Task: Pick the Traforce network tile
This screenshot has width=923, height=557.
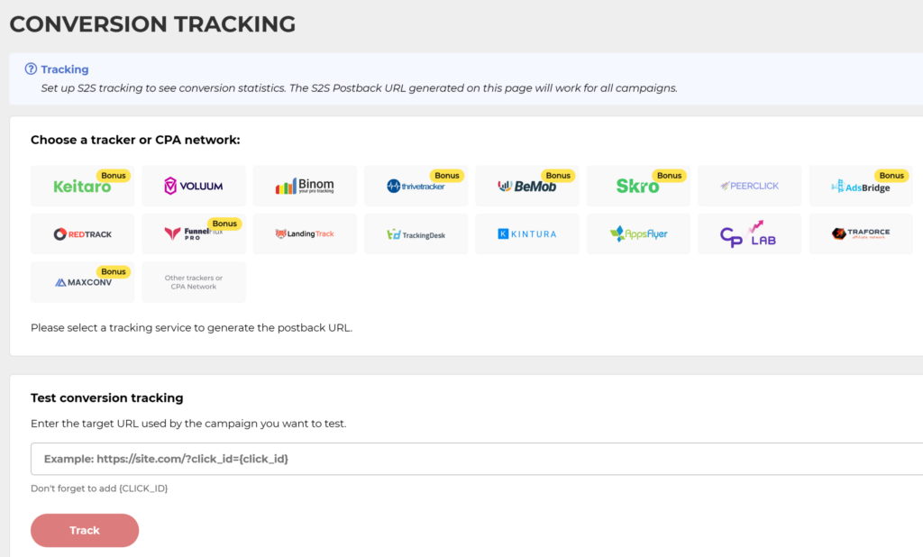Action: click(861, 234)
